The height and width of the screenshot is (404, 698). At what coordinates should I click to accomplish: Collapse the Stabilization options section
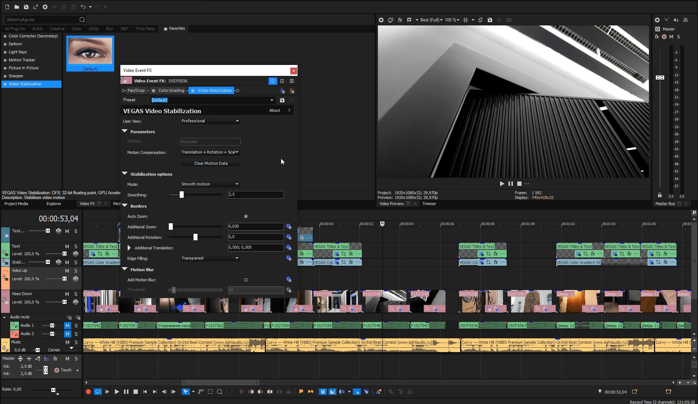click(125, 174)
